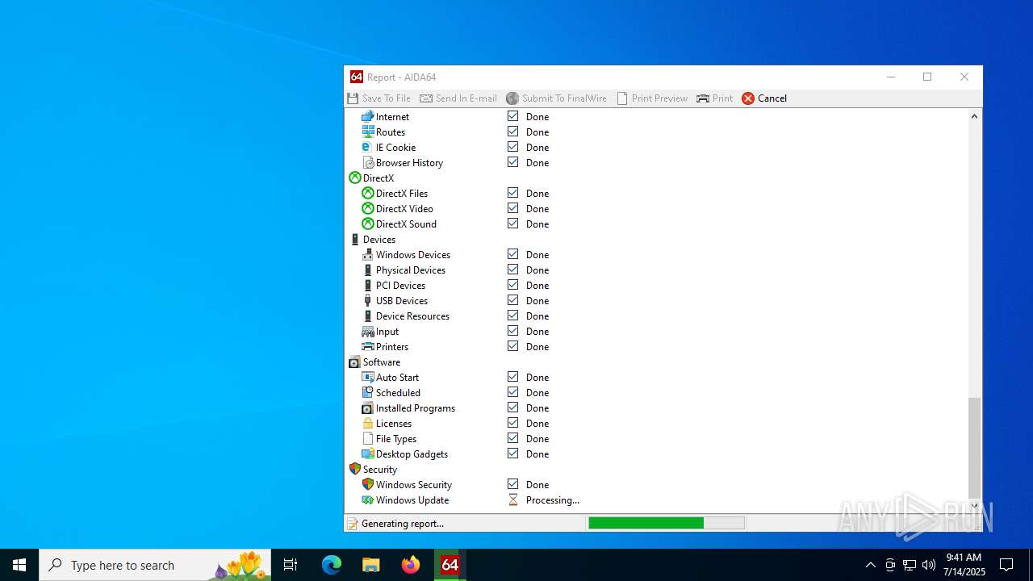Click the Generating report... status text
1033x581 pixels.
[x=403, y=524]
